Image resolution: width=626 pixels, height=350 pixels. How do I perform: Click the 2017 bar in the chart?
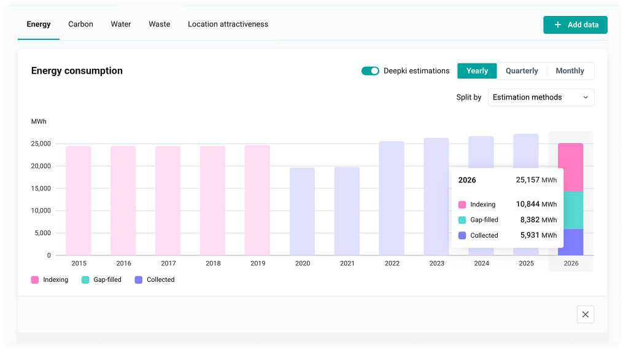(168, 201)
